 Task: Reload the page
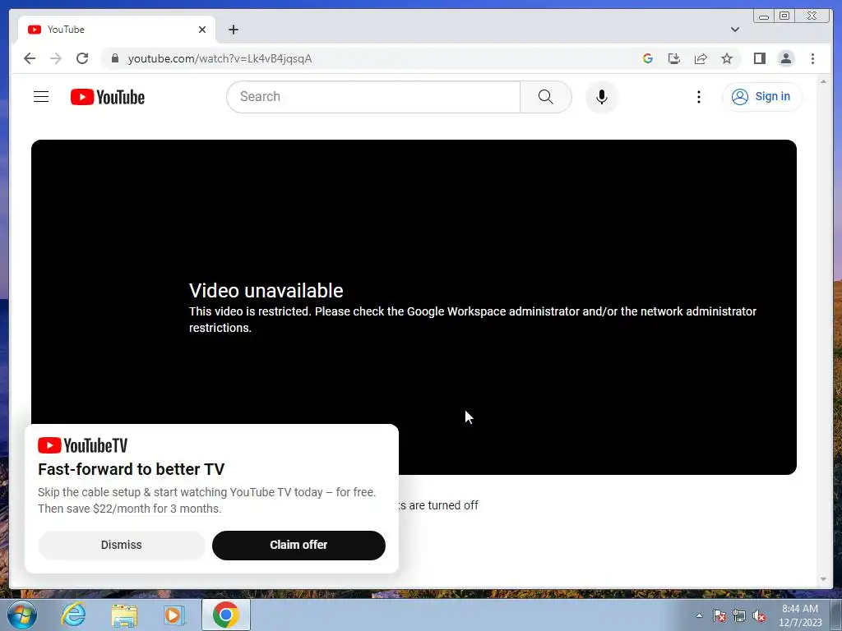tap(82, 58)
